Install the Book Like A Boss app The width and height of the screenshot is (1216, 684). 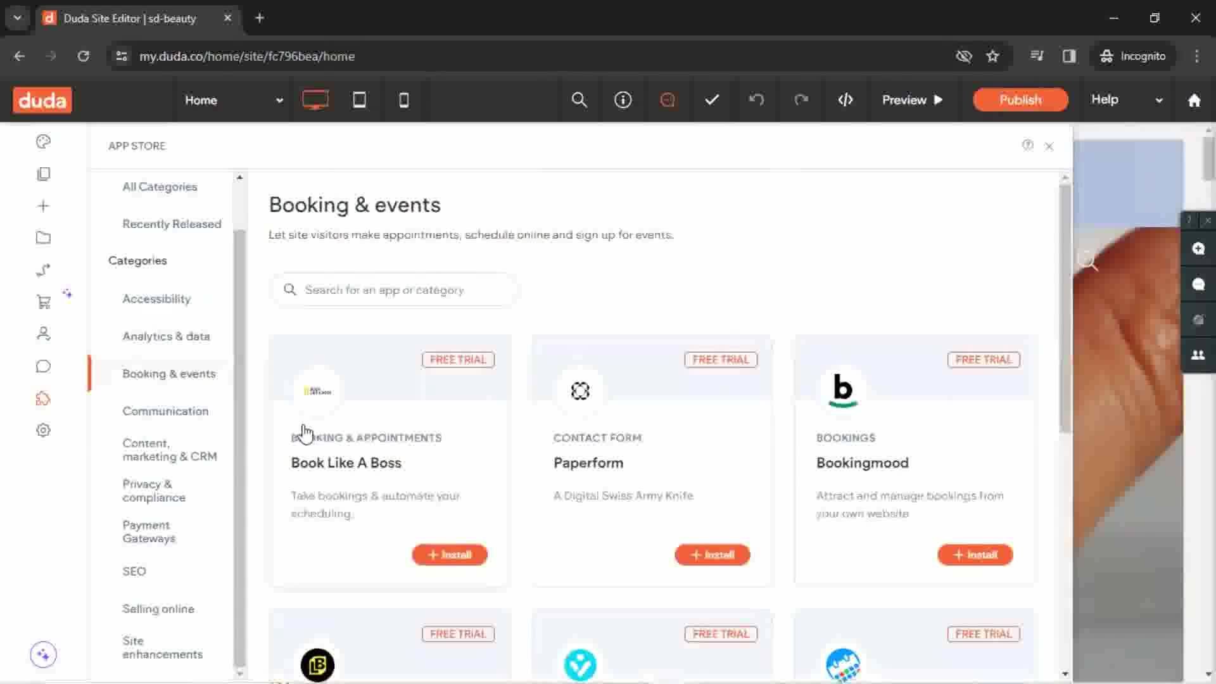450,555
